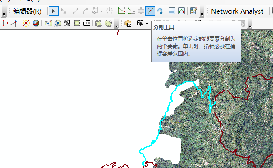273x168 pixels.
Task: Click the Fillet tool icon
Action: [x=48, y=23]
